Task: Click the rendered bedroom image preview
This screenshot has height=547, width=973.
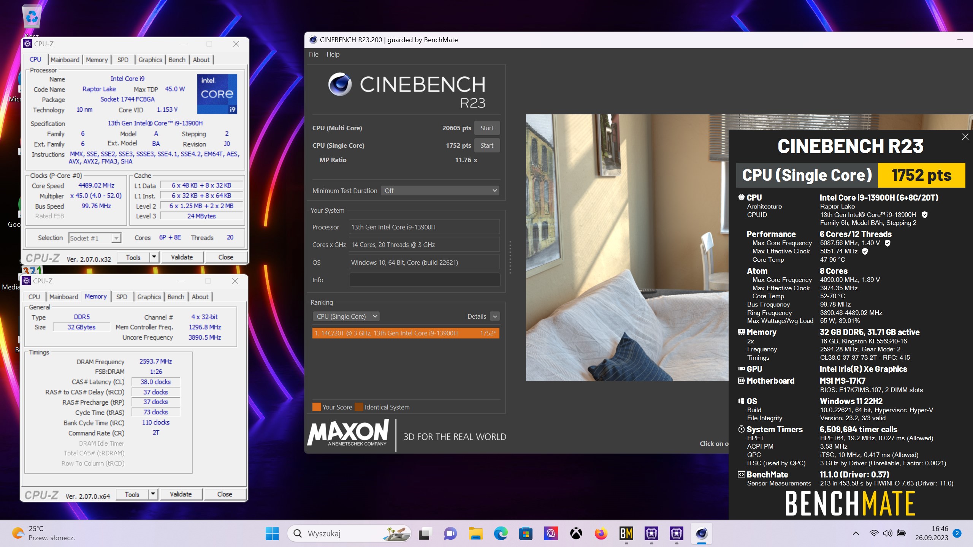Action: coord(627,248)
